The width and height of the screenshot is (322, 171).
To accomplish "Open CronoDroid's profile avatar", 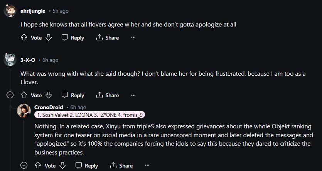I will [24, 111].
